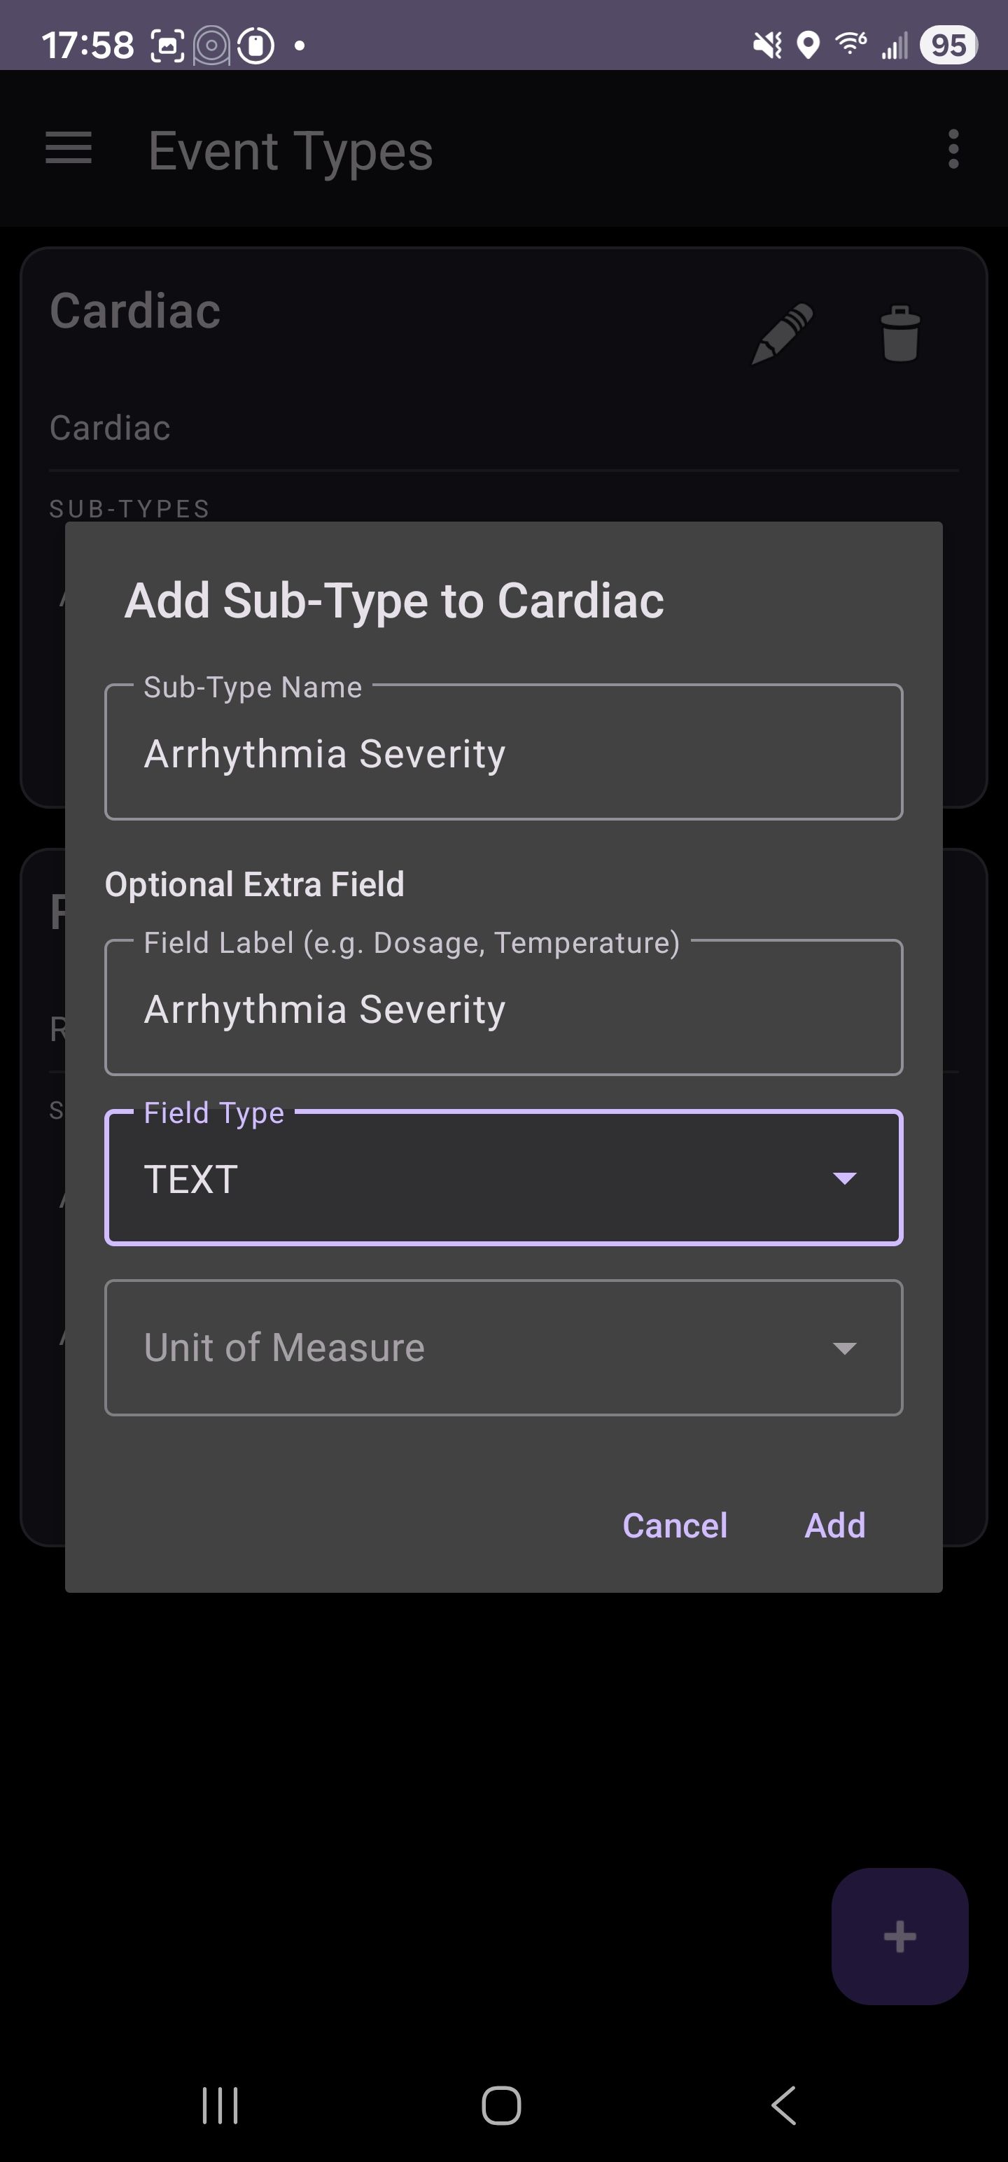Tap the location icon in status bar
The height and width of the screenshot is (2162, 1008).
tap(807, 45)
